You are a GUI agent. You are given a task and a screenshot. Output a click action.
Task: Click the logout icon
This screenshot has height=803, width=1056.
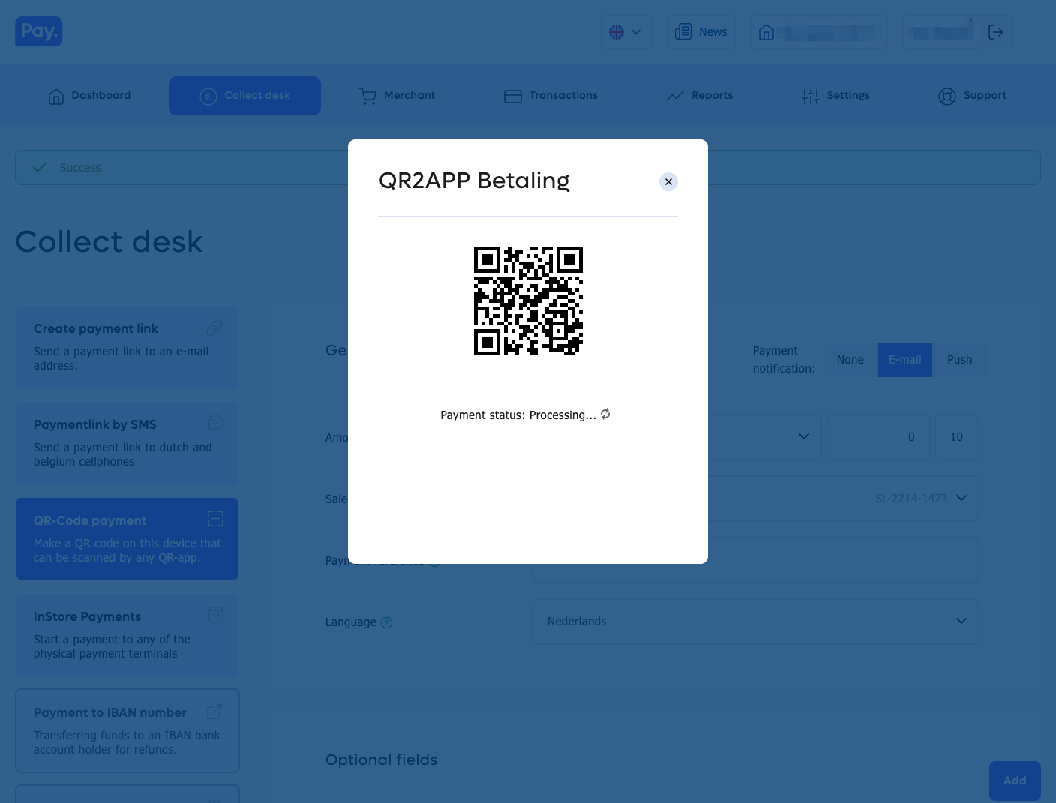[996, 32]
